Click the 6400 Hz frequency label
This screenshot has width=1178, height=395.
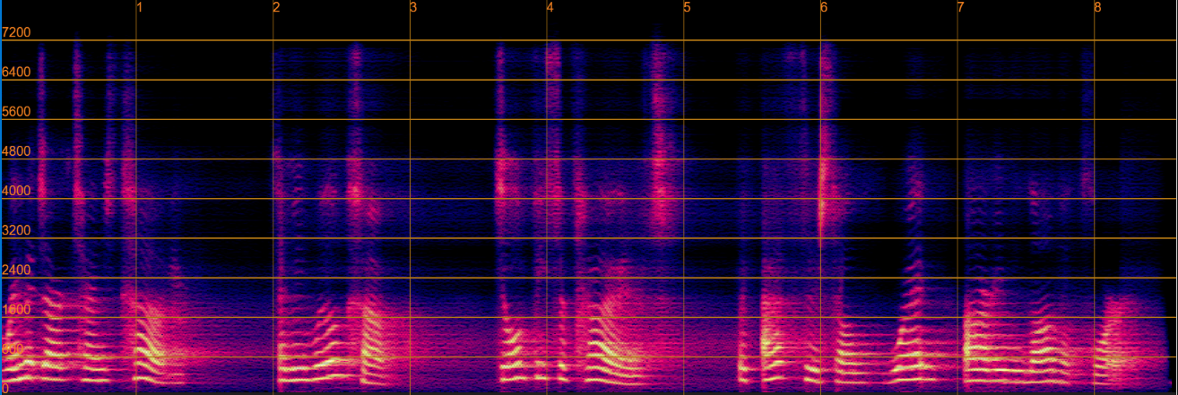pos(17,73)
